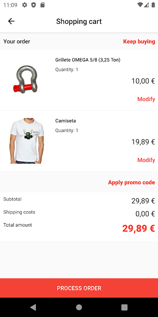Tap the back arrow in header
The width and height of the screenshot is (158, 317).
pos(11,21)
